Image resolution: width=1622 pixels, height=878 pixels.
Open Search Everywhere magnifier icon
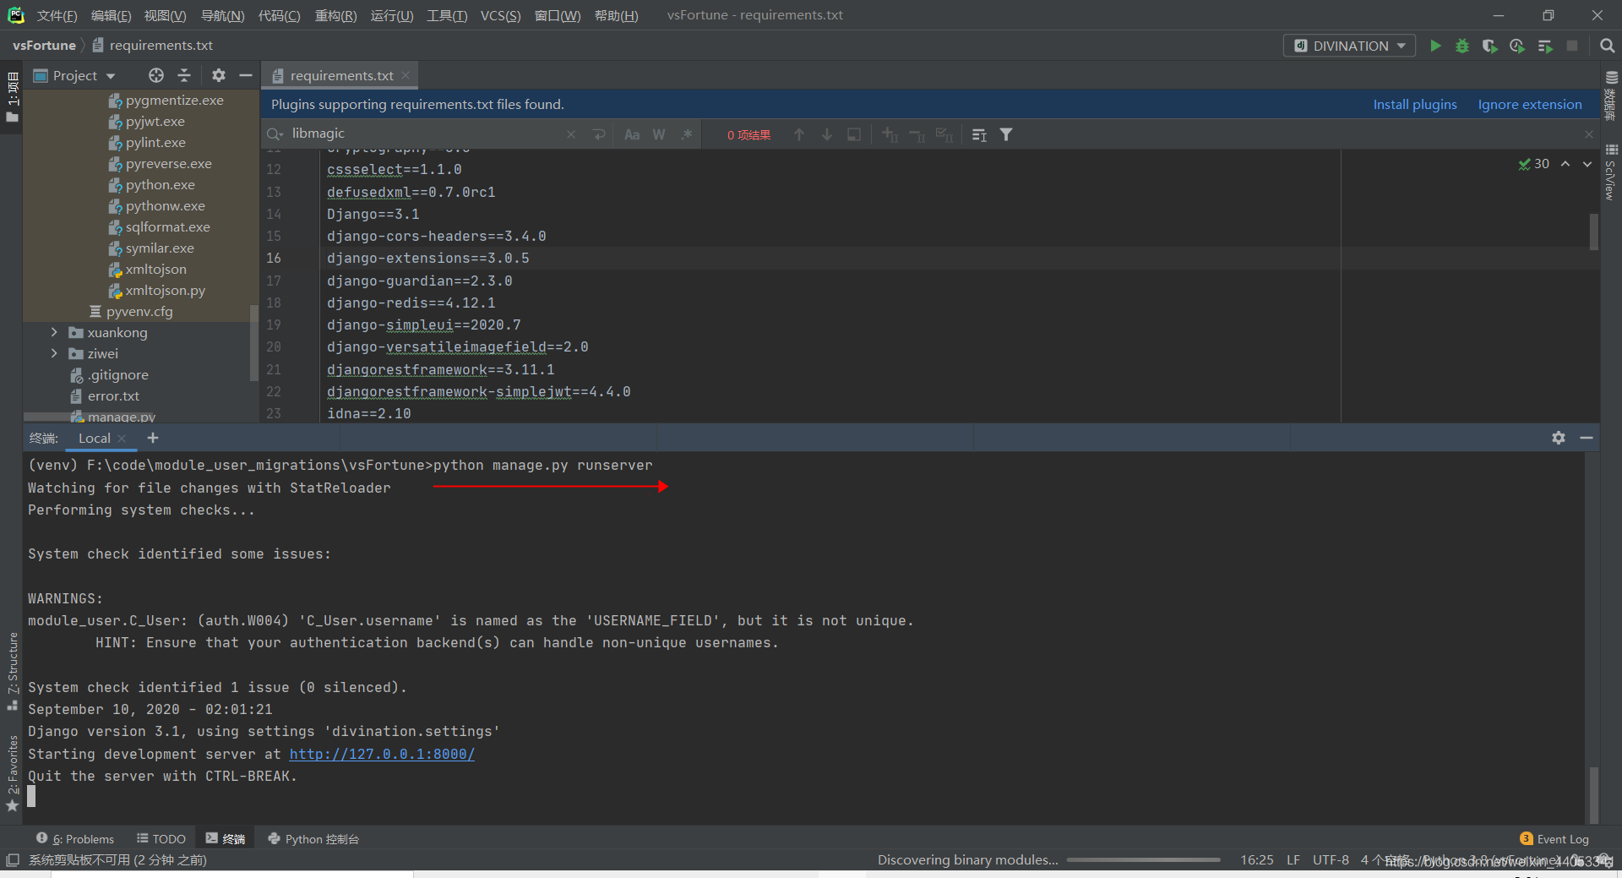click(1607, 46)
